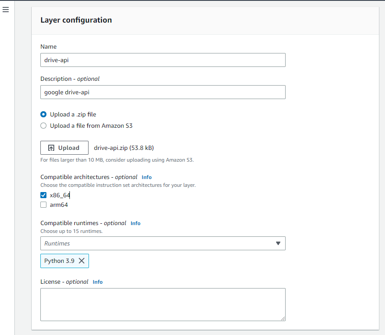Open the navigation sidebar menu
Image resolution: width=385 pixels, height=335 pixels.
point(6,10)
